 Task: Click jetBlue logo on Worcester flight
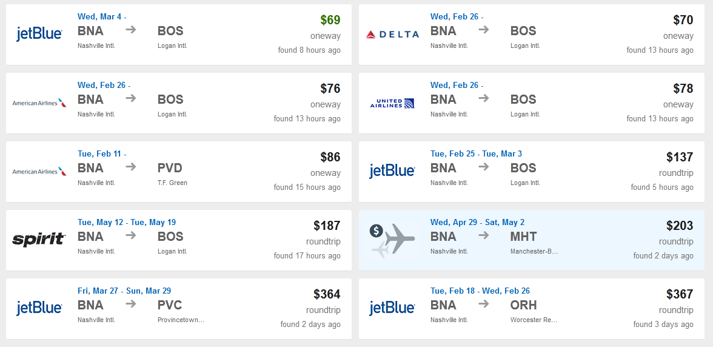[x=392, y=308]
